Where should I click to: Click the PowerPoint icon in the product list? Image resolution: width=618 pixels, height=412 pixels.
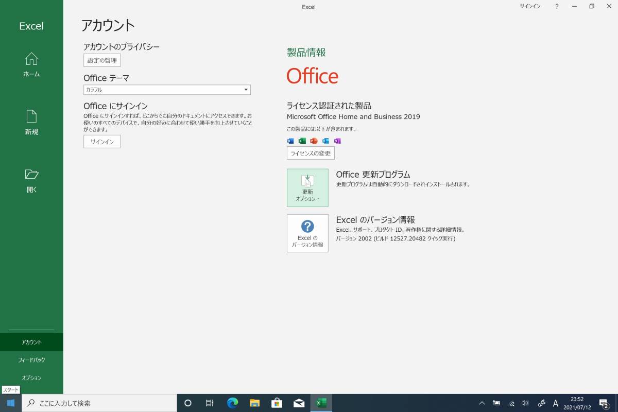(313, 141)
